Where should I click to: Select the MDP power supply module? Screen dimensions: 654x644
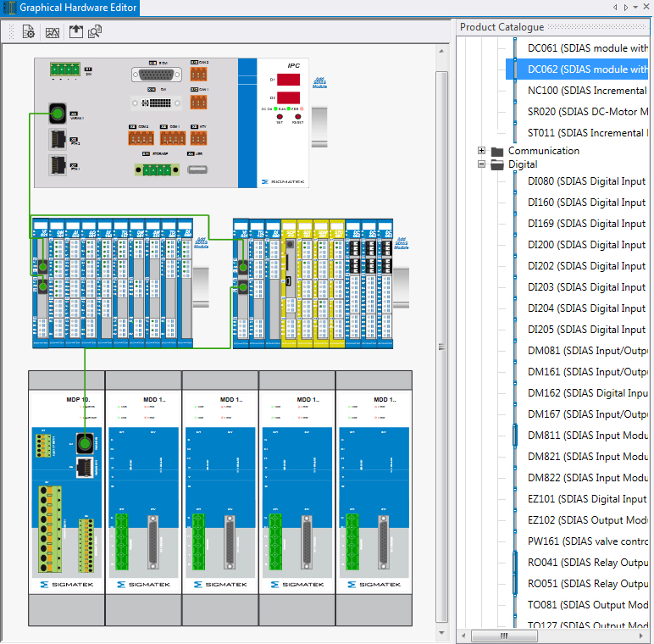pos(66,498)
